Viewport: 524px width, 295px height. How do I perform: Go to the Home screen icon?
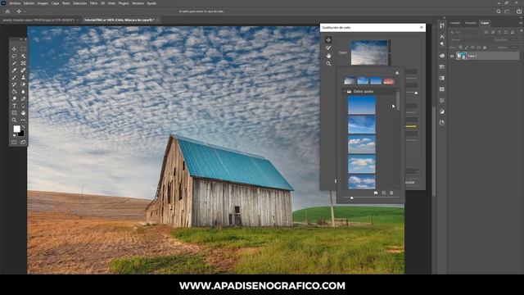(7, 11)
